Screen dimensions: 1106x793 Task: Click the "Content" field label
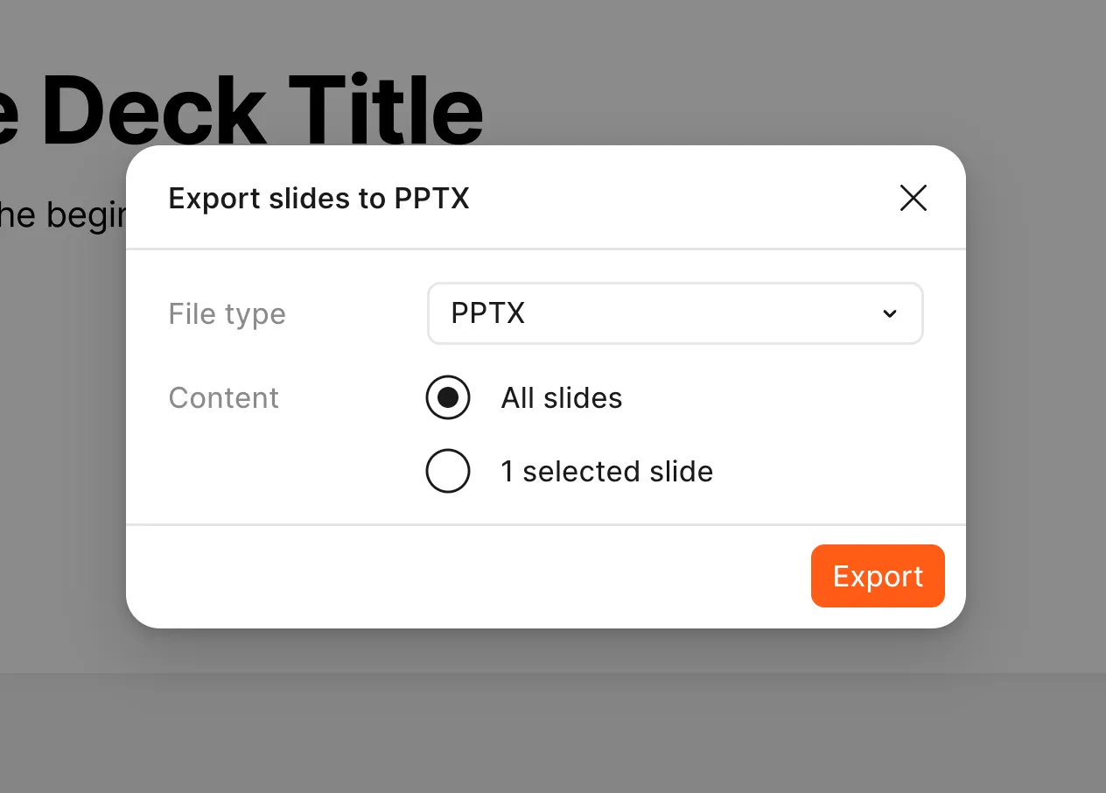click(223, 398)
